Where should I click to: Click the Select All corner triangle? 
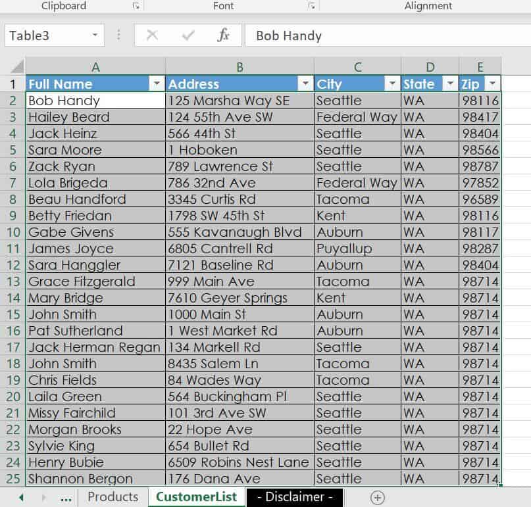[16, 66]
